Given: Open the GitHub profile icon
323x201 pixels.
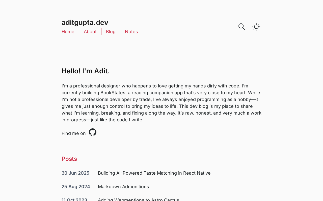Looking at the screenshot, I should click(93, 132).
